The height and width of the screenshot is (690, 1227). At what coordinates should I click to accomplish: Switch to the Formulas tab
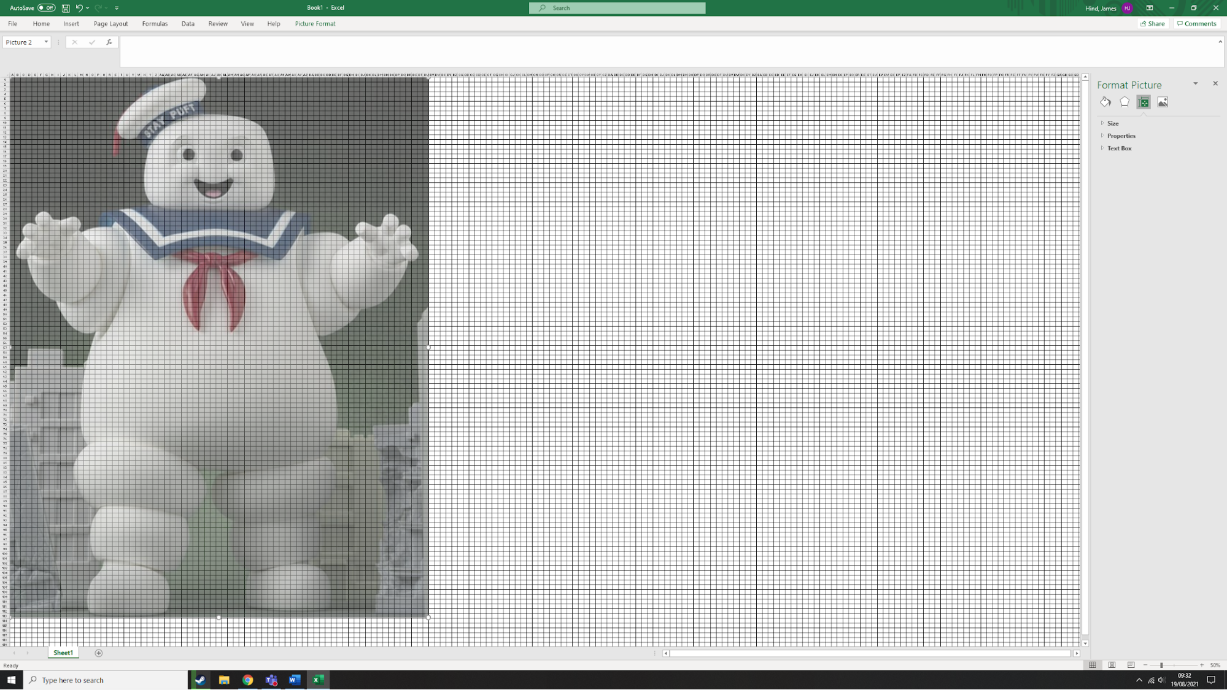tap(155, 23)
